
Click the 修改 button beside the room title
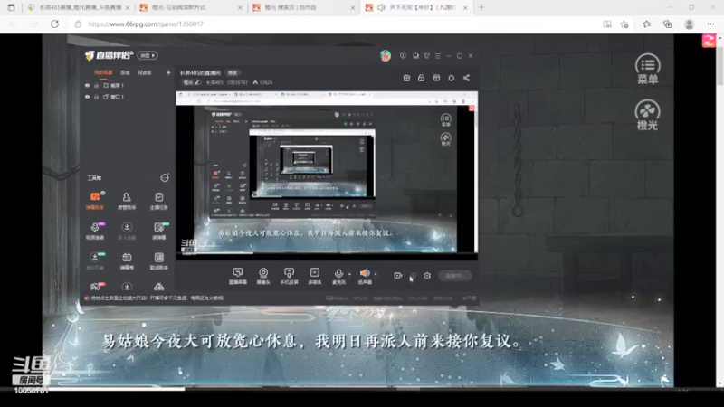tap(233, 73)
